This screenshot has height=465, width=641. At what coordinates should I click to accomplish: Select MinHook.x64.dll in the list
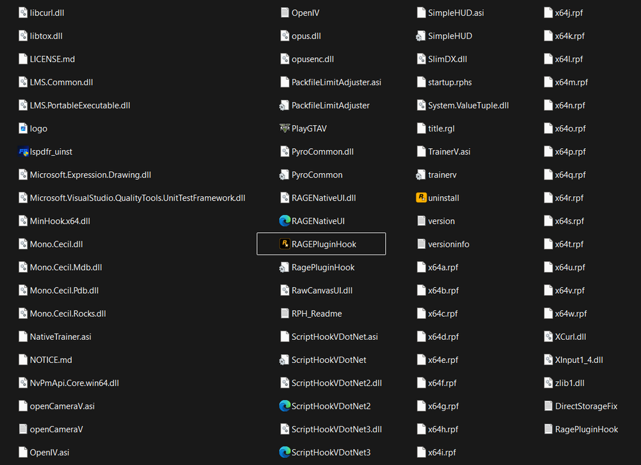point(60,221)
